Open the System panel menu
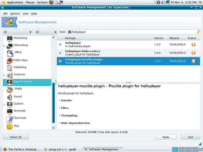The width and height of the screenshot is (203, 152). click(42, 2)
